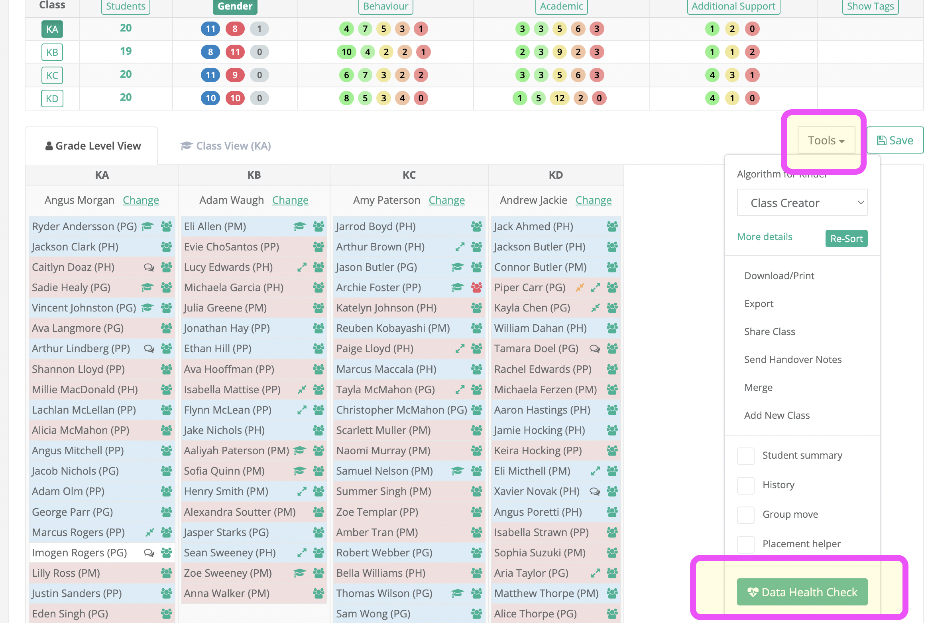
Task: Choose Download/Print from the Tools menu
Action: coord(779,276)
